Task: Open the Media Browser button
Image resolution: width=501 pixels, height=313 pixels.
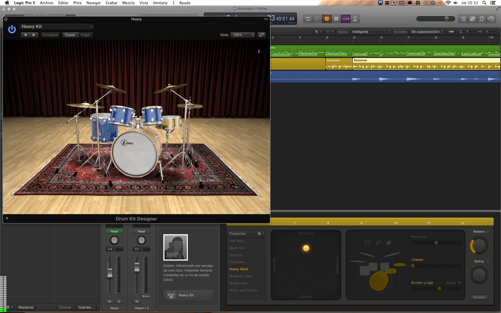Action: (491, 19)
